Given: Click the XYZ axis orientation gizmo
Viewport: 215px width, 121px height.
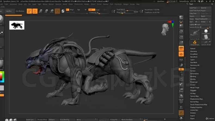Looking at the screenshot, I should click(x=171, y=24).
